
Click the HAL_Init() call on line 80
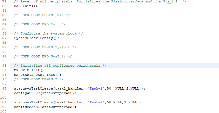coord(26,6)
